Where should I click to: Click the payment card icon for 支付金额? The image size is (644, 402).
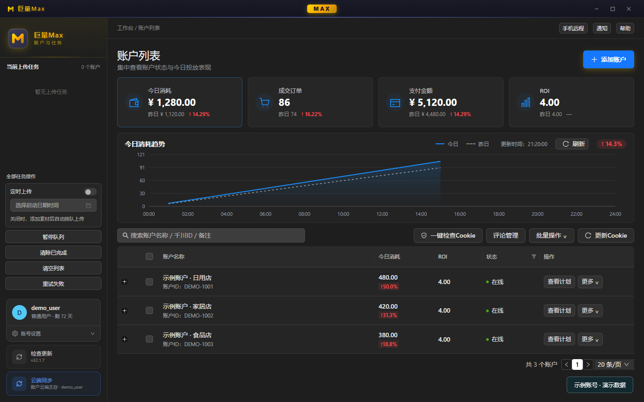click(x=395, y=103)
